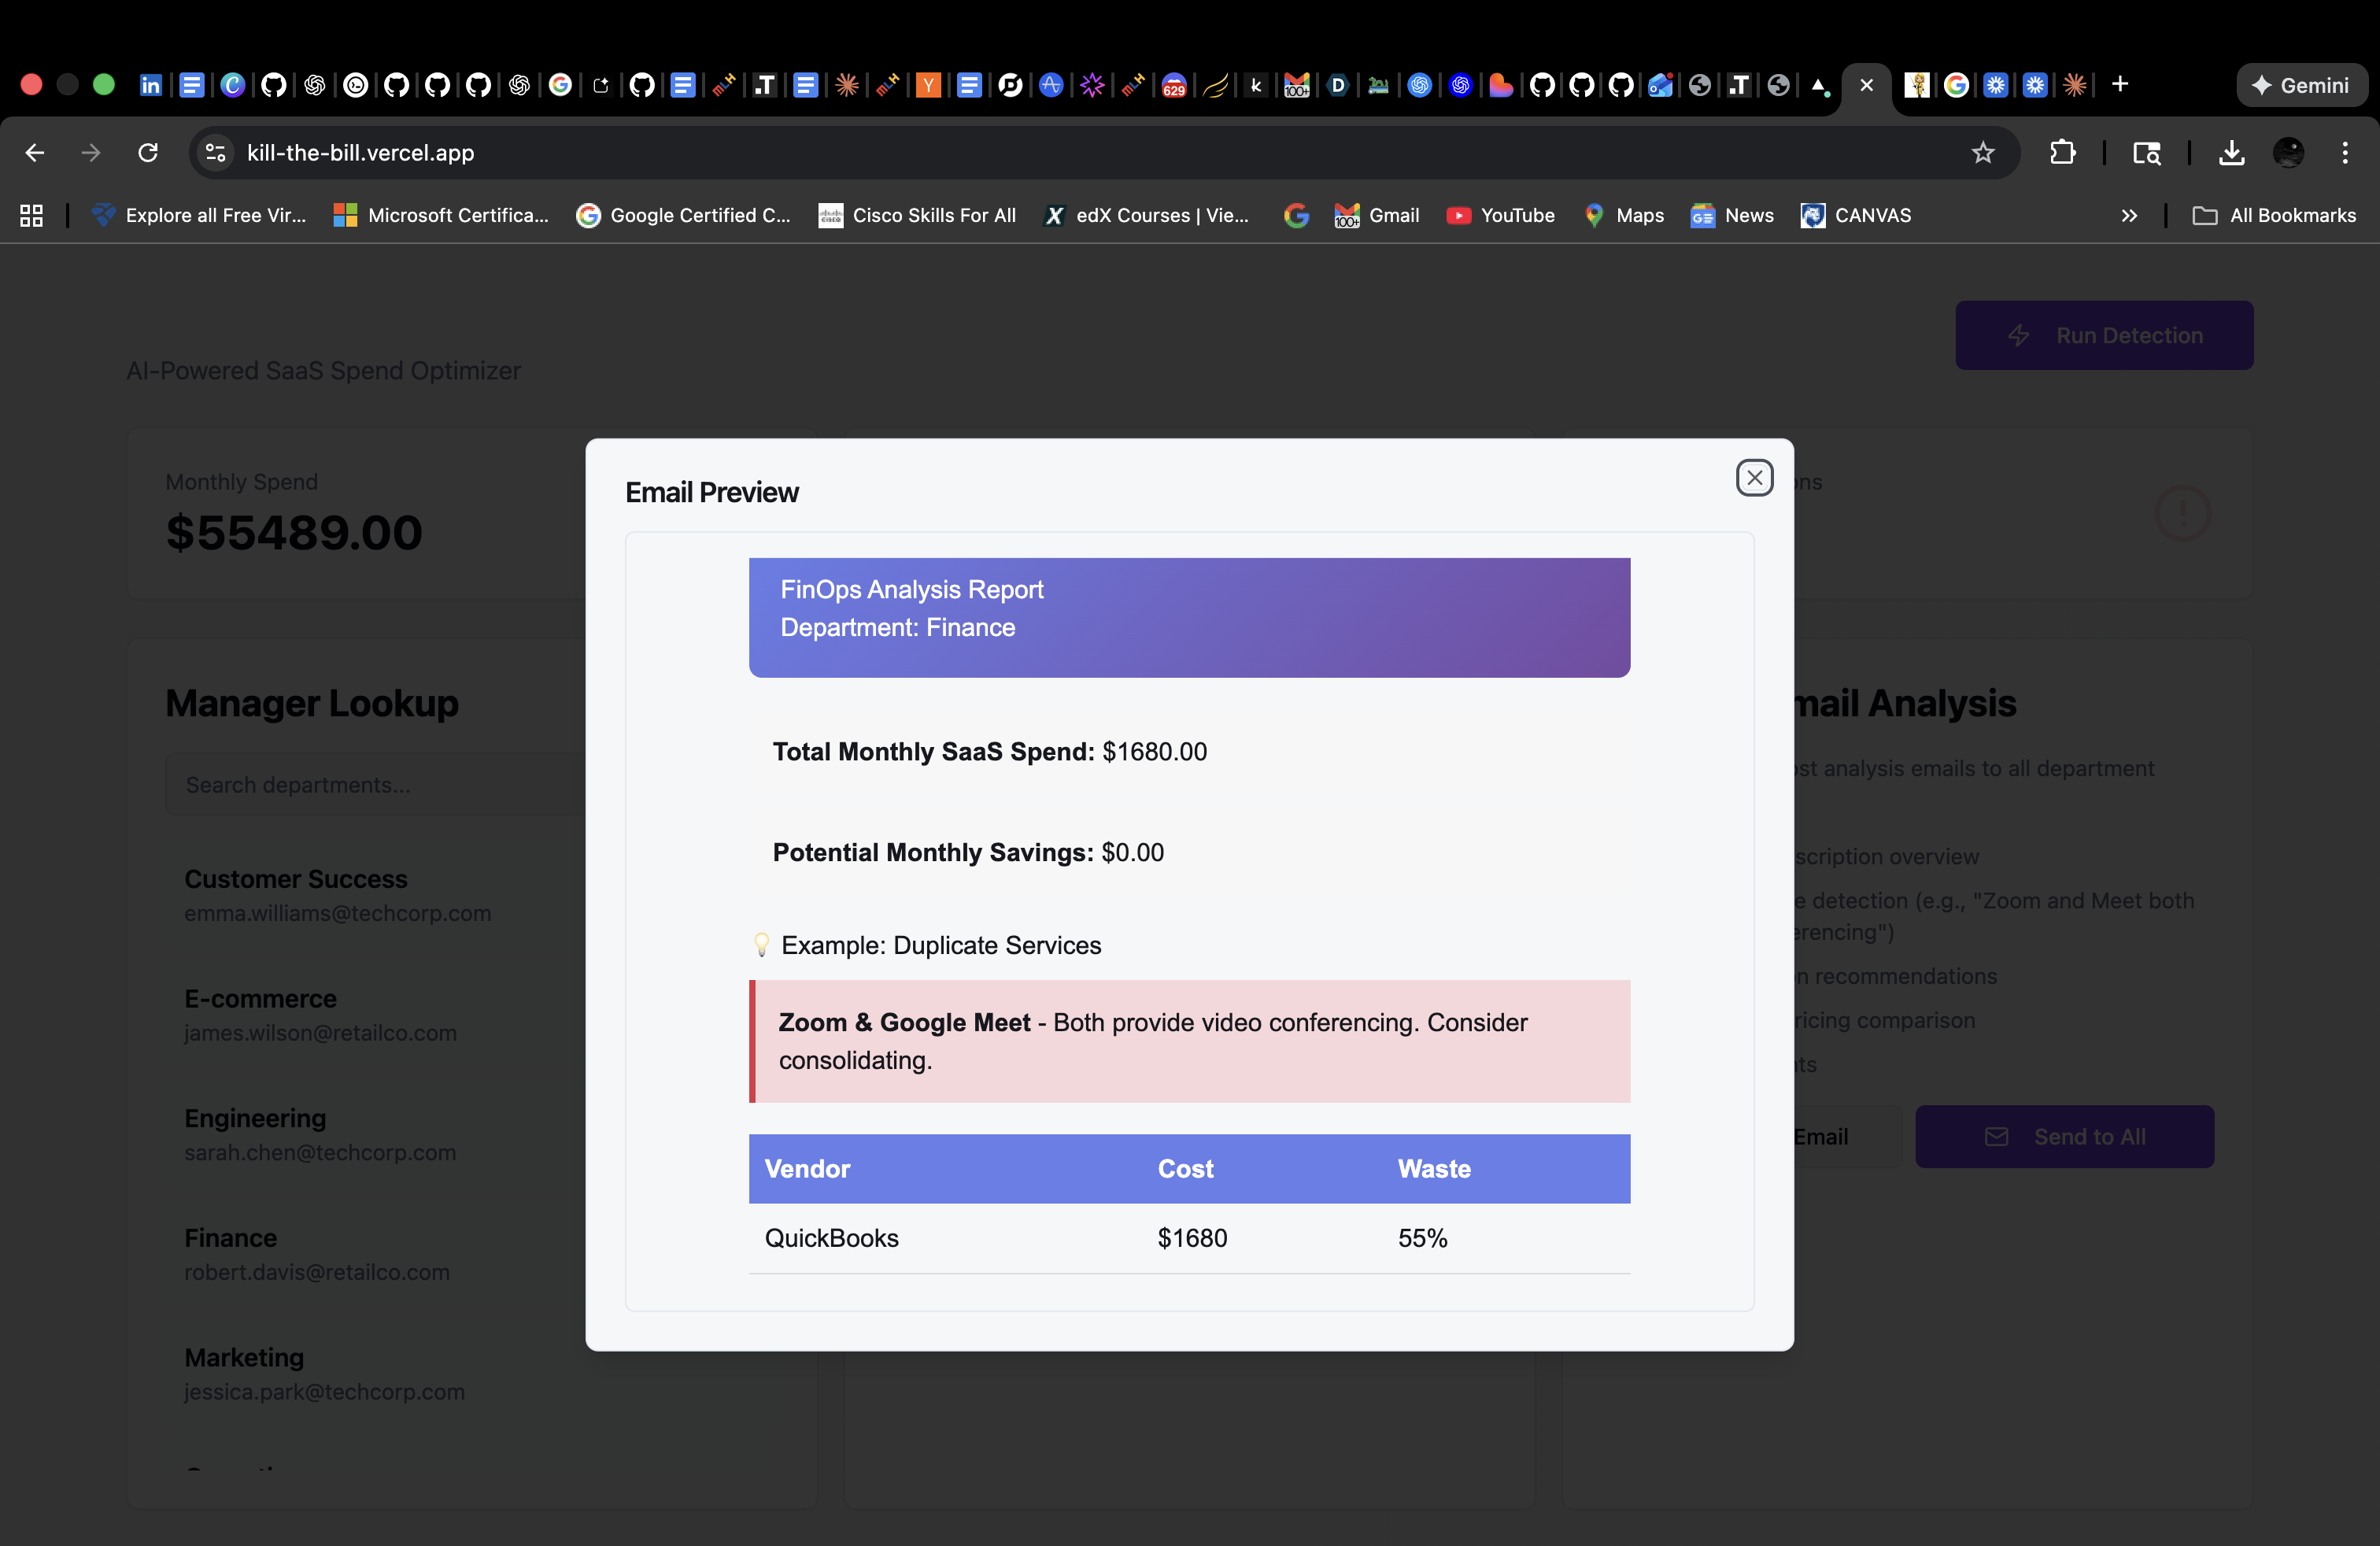Open the Gemini button
Image resolution: width=2380 pixels, height=1546 pixels.
click(x=2300, y=85)
